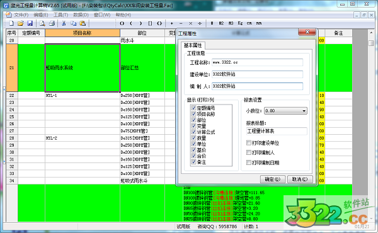
Task: Enable 打印编制日期 option
Action: (249, 162)
